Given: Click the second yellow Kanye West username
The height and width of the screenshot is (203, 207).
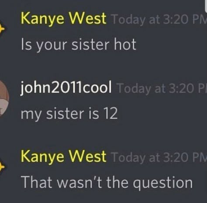Looking at the screenshot, I should pyautogui.click(x=64, y=156).
